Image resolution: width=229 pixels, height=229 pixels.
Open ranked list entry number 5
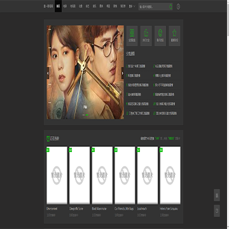point(137,85)
